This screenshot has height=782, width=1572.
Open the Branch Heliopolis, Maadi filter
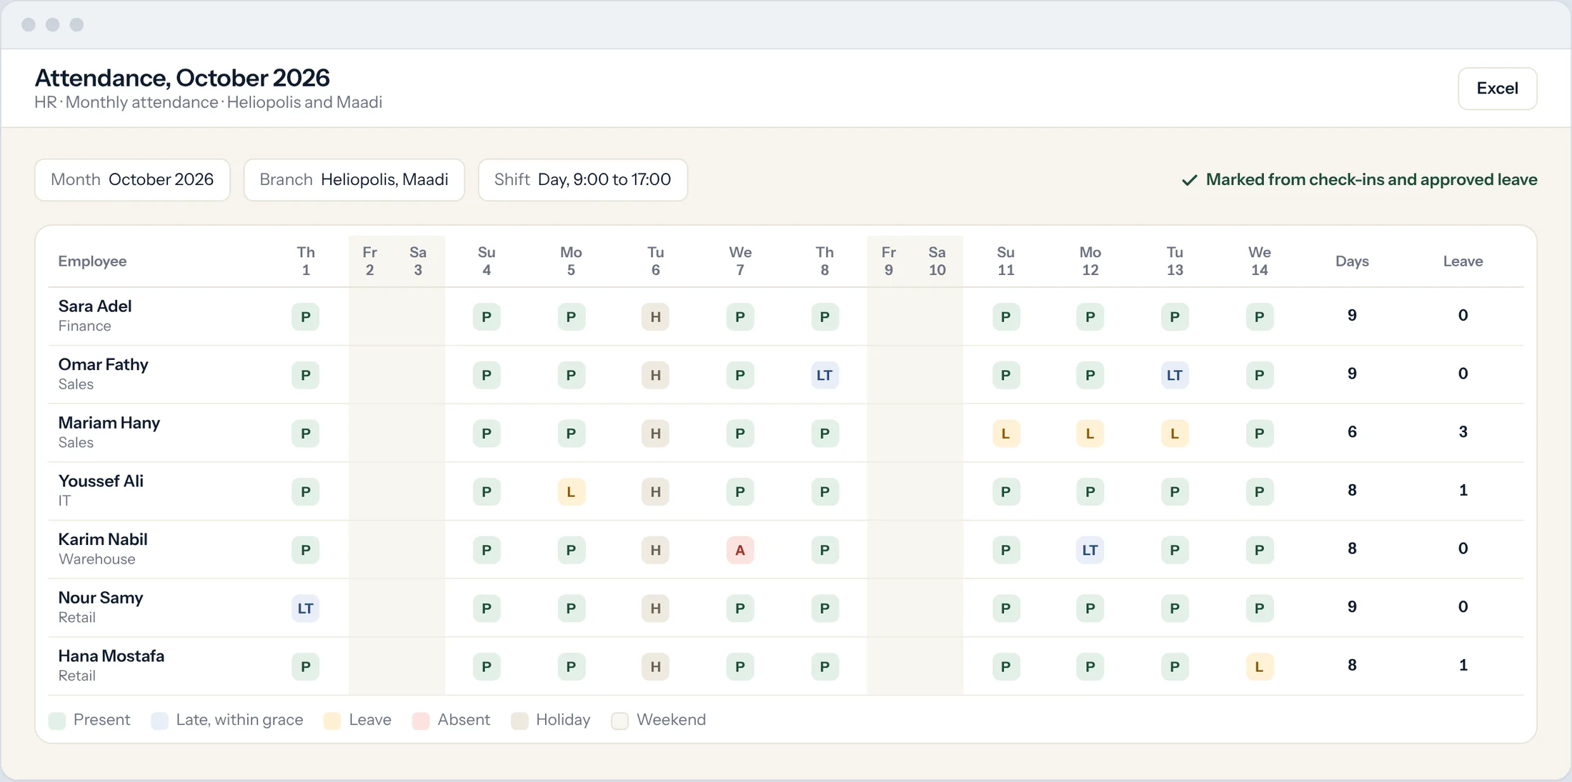pos(354,179)
